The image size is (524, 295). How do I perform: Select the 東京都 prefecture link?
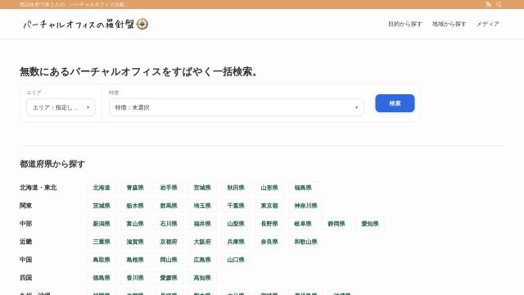[x=269, y=206]
